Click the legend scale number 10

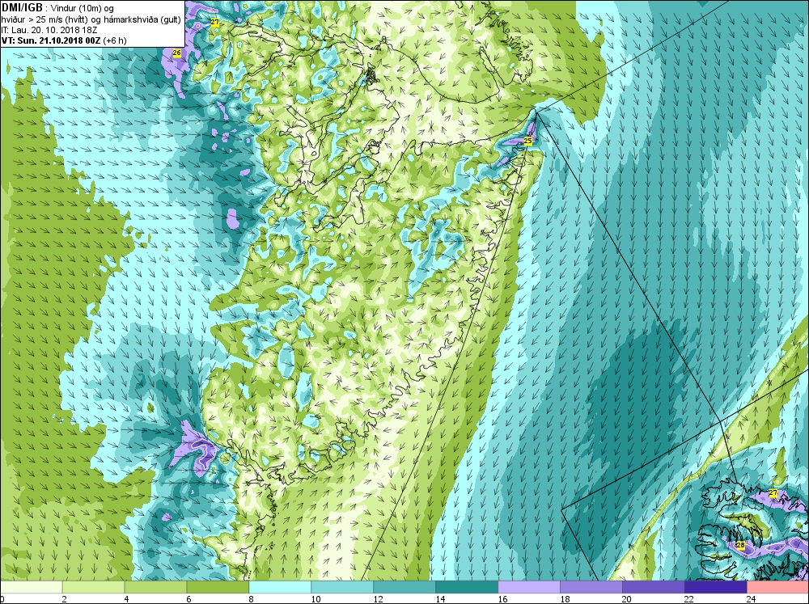coord(316,599)
